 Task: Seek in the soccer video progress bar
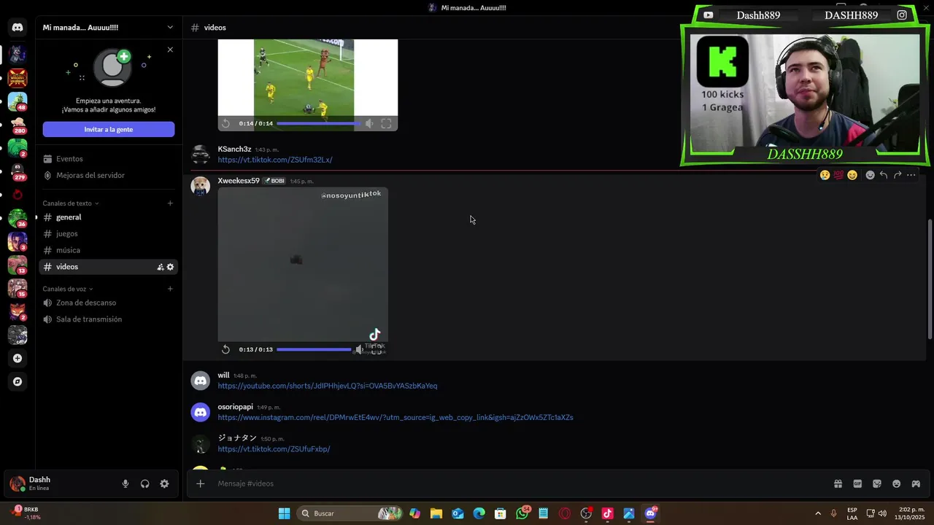coord(318,123)
